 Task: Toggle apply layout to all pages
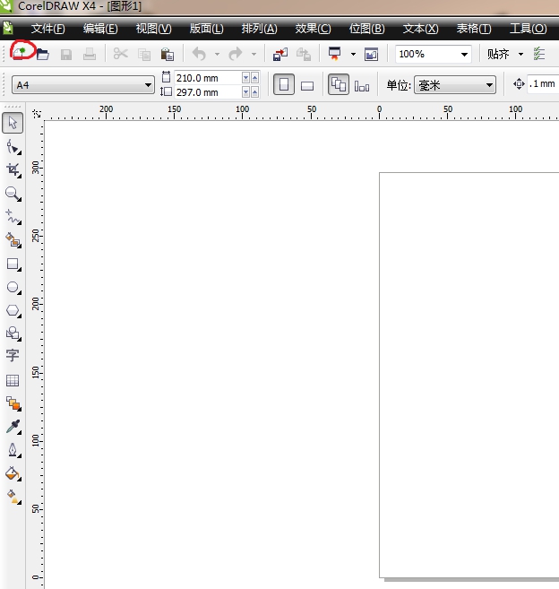pos(339,85)
